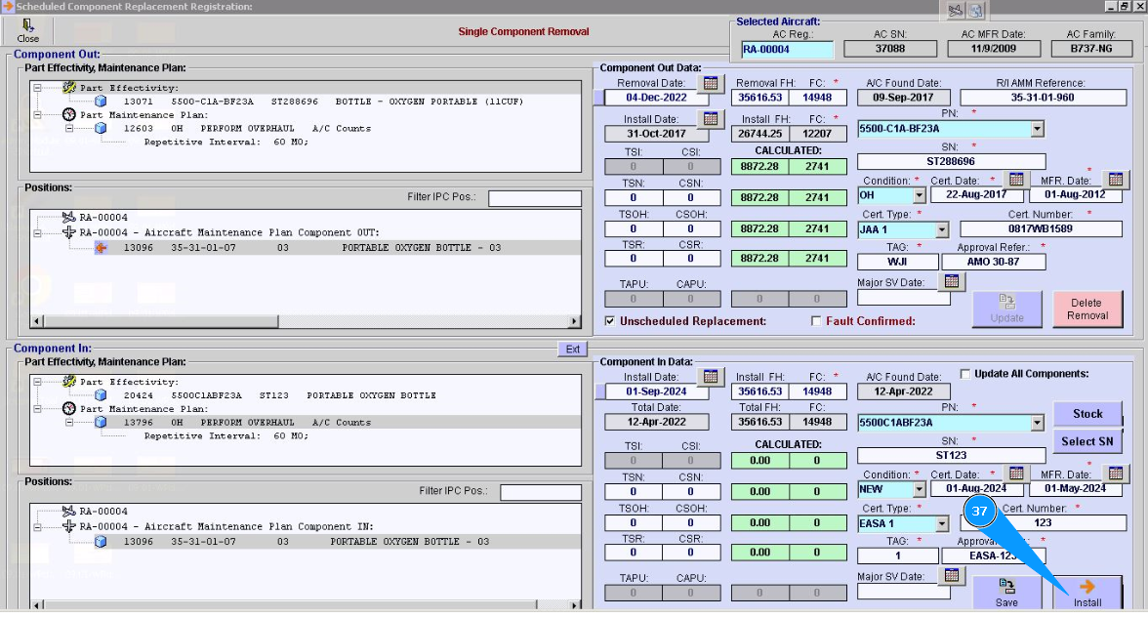The width and height of the screenshot is (1148, 618).
Task: Collapse the Part Effectivity node in Component Out
Action: pyautogui.click(x=37, y=87)
